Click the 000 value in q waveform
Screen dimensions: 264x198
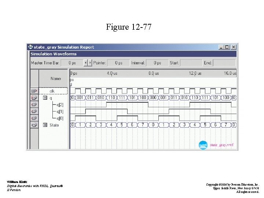click(153, 98)
